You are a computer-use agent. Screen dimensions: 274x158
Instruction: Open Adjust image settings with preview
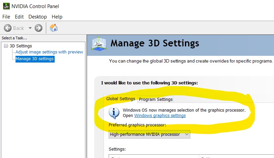click(x=49, y=52)
